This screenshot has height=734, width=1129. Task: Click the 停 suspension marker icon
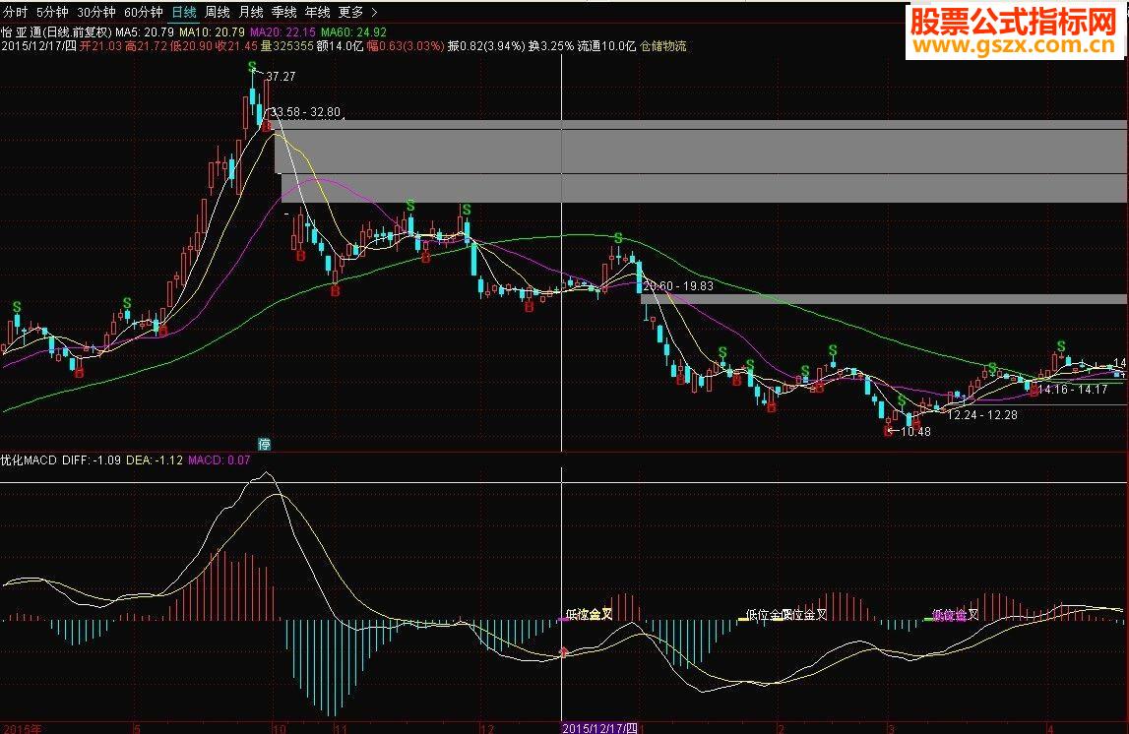[x=264, y=444]
